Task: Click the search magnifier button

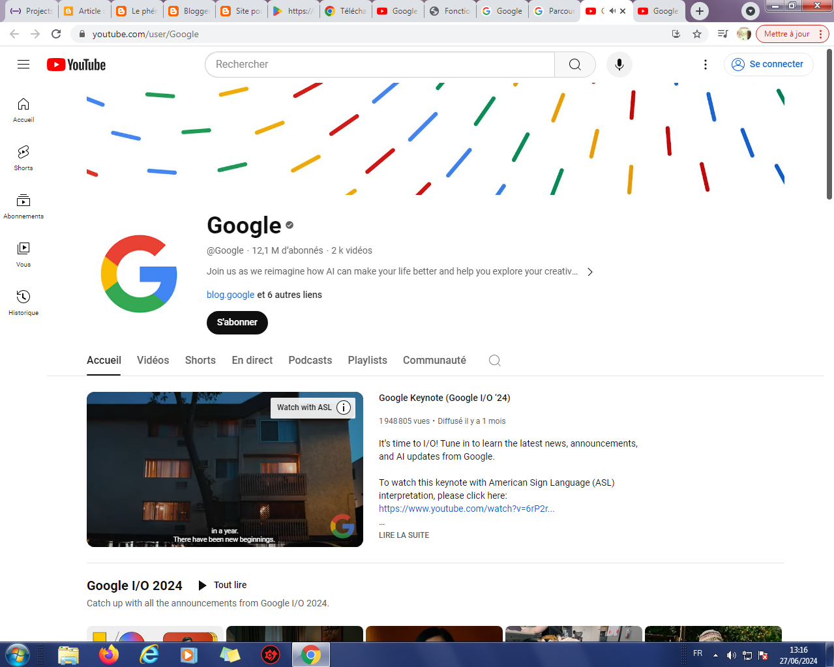Action: click(x=574, y=65)
